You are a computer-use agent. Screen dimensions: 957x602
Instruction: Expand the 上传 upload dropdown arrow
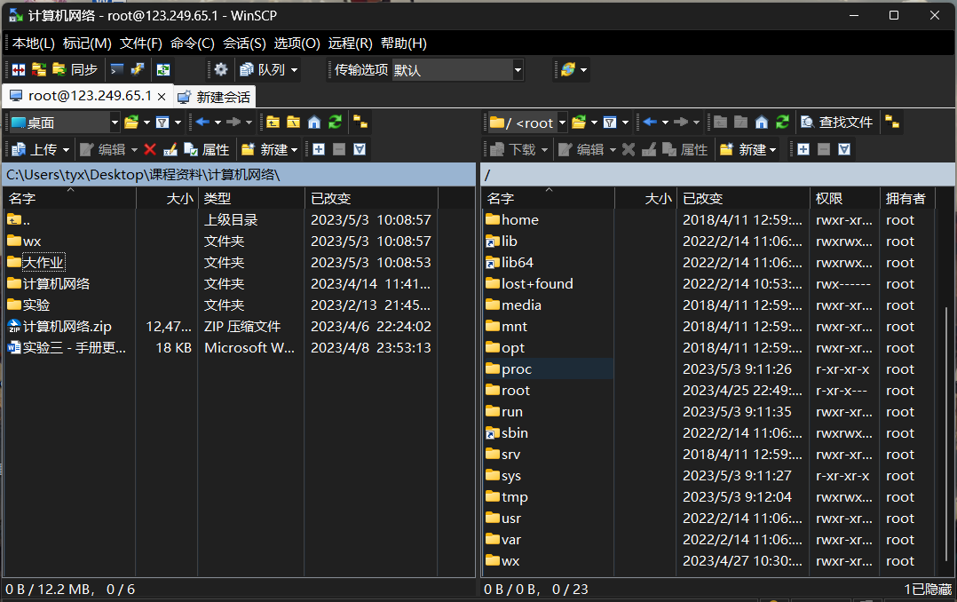66,149
